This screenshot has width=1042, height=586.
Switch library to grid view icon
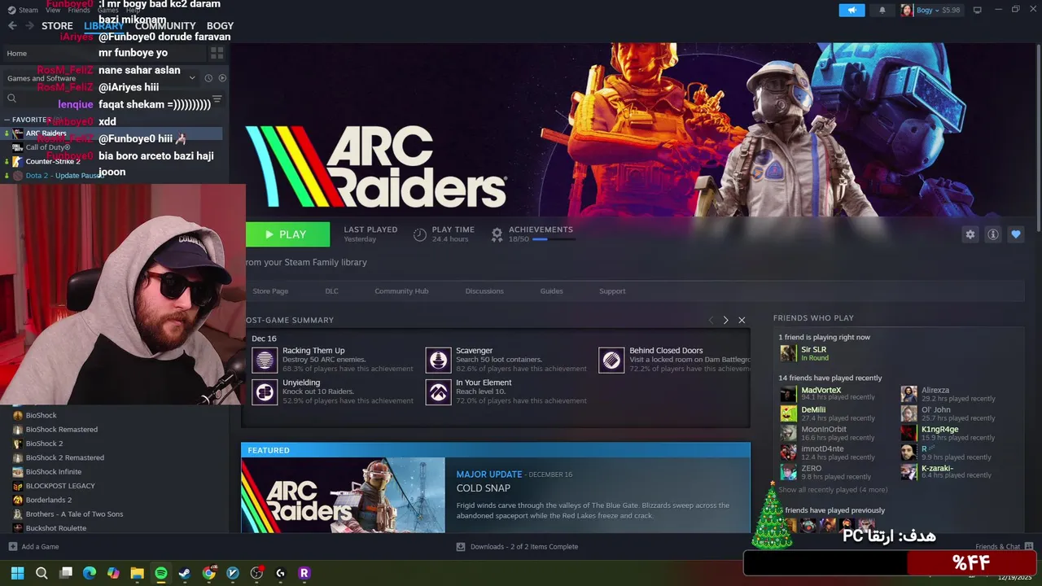(x=217, y=53)
